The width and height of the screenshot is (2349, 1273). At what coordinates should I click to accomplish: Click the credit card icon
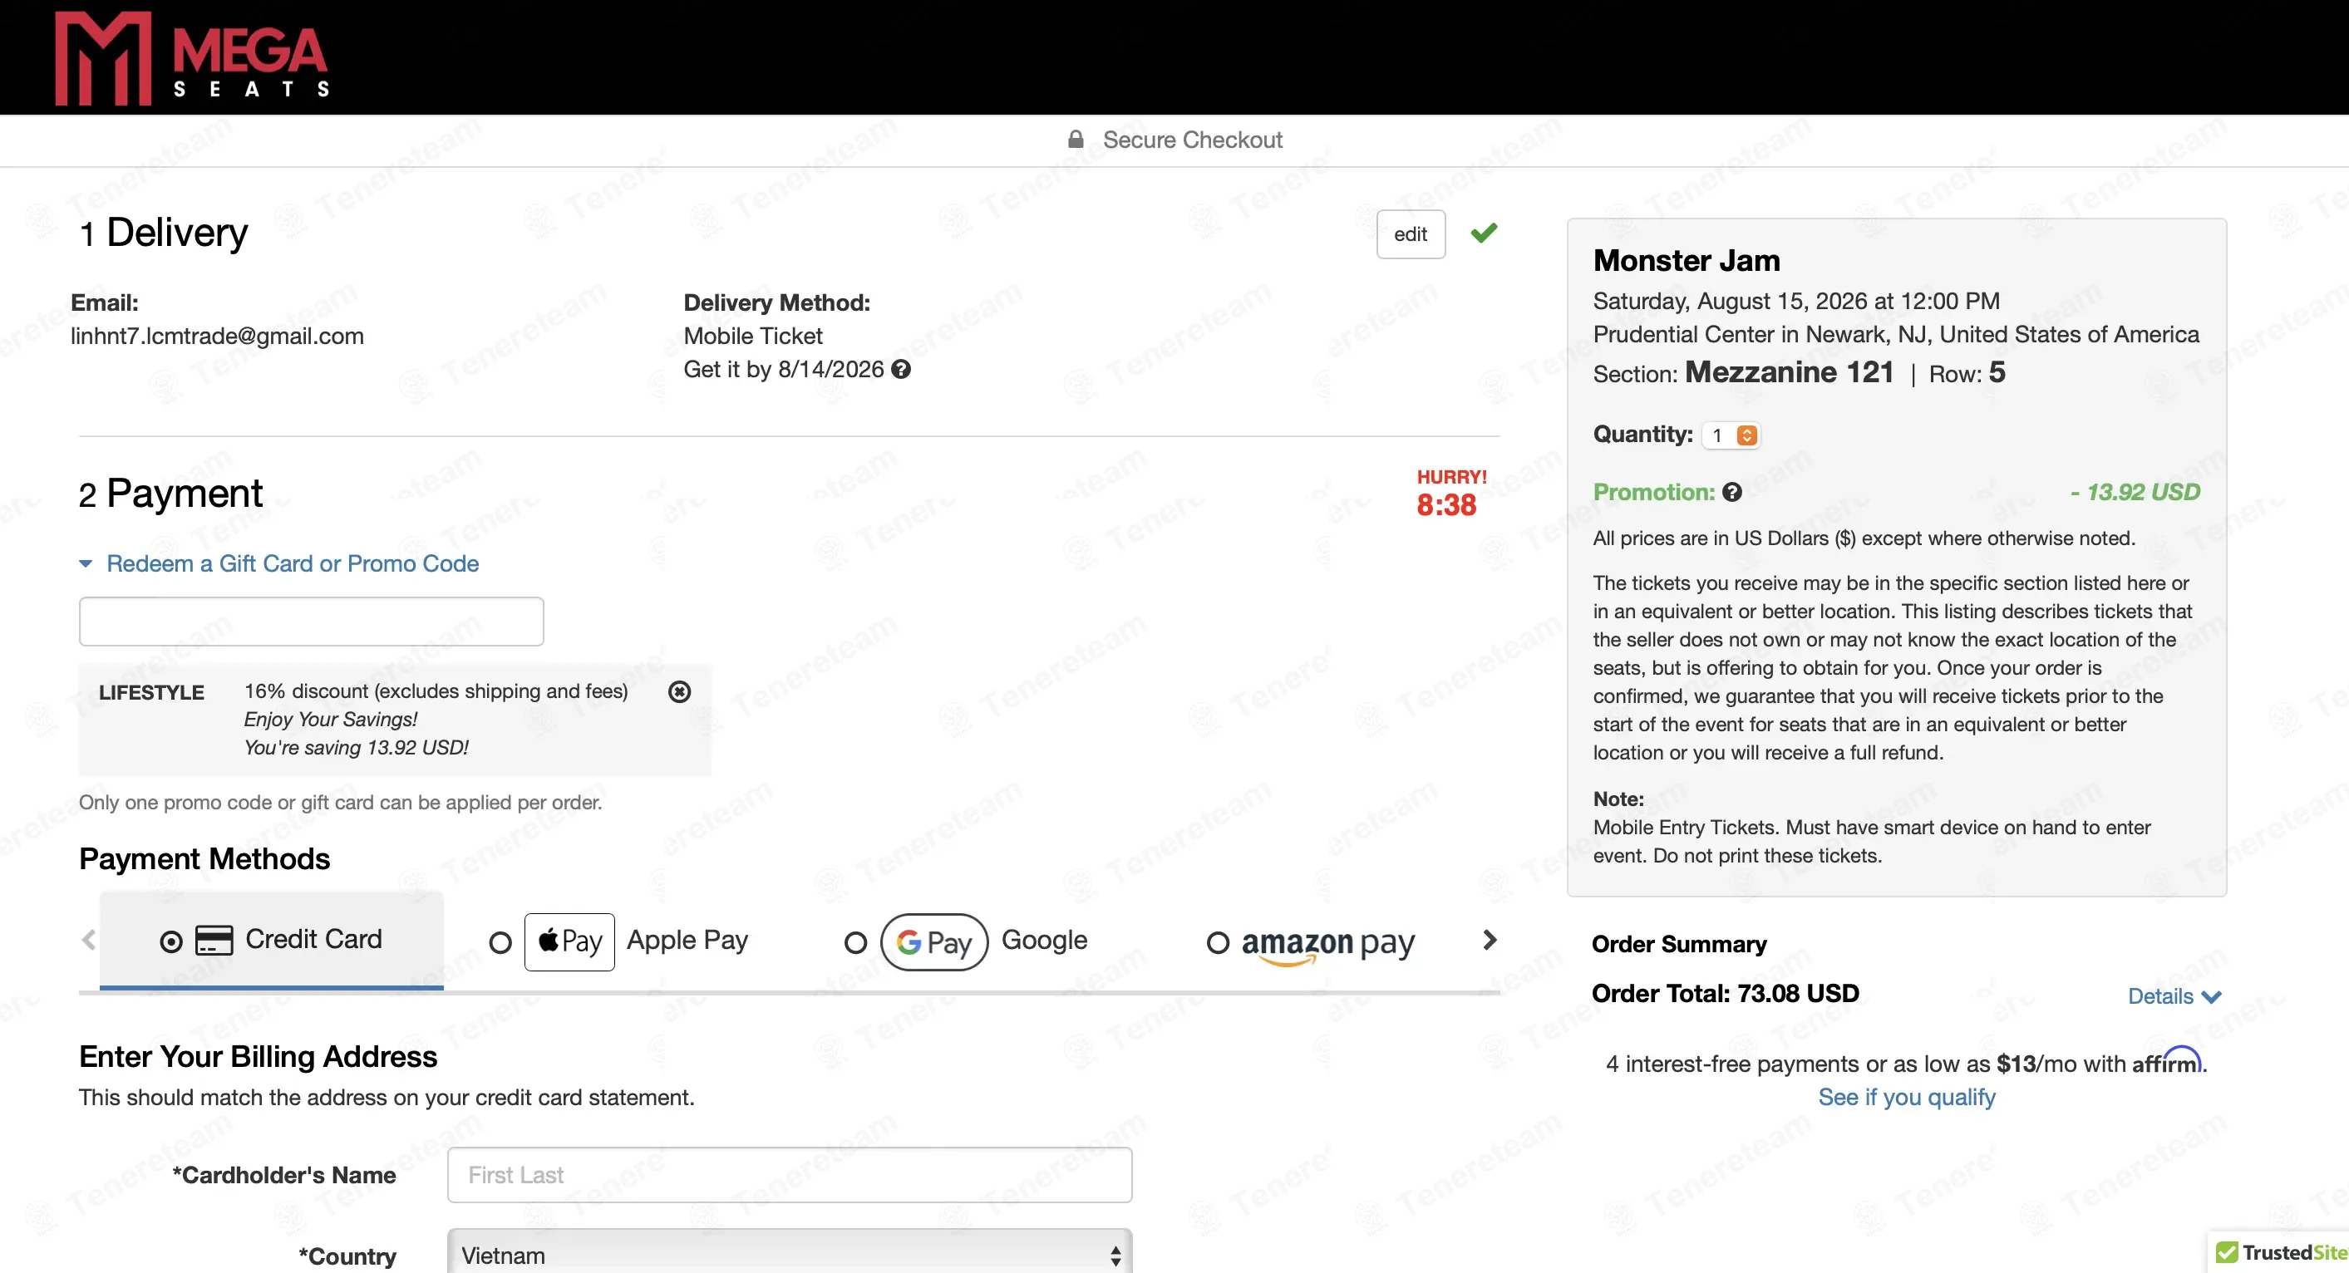click(x=214, y=940)
